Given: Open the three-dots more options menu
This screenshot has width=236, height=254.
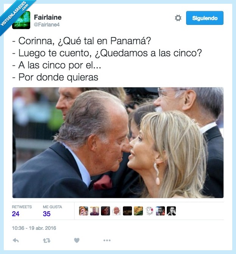Looking at the screenshot, I should point(107,240).
